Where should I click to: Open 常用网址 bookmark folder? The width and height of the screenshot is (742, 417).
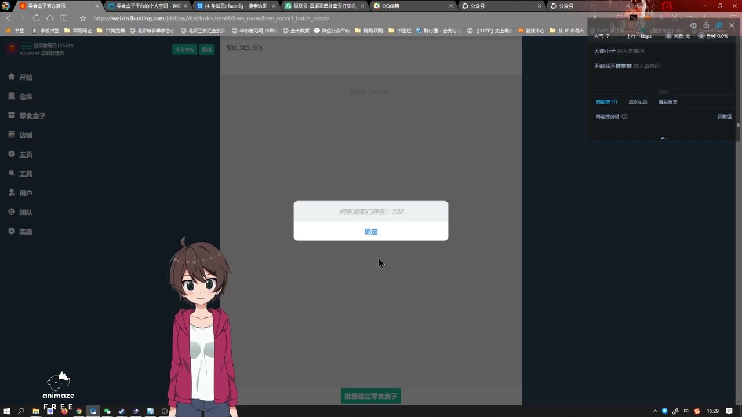[78, 31]
